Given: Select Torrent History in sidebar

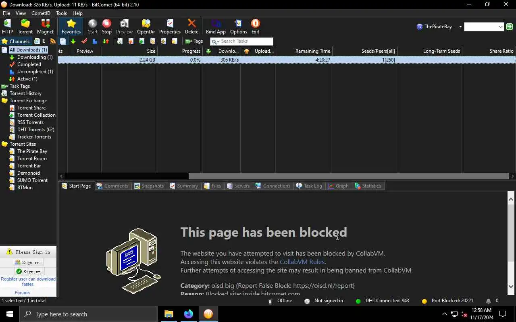Looking at the screenshot, I should coord(25,93).
